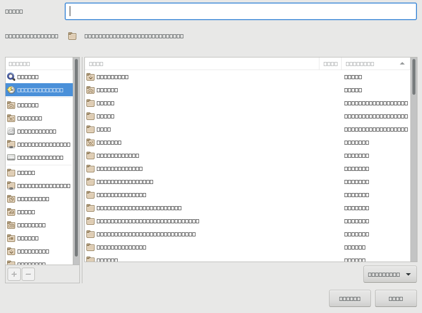Select the highlighted clock Recently Used entry
422x313 pixels.
coord(39,90)
